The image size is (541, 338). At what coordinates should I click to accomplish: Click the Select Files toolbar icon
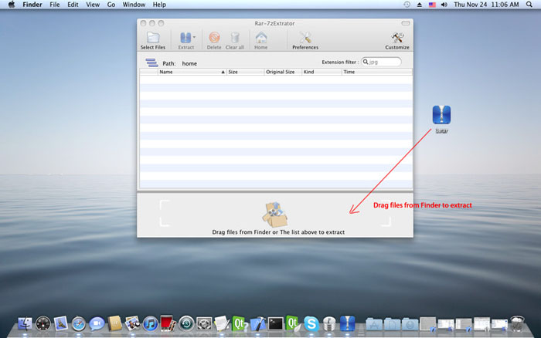[152, 37]
